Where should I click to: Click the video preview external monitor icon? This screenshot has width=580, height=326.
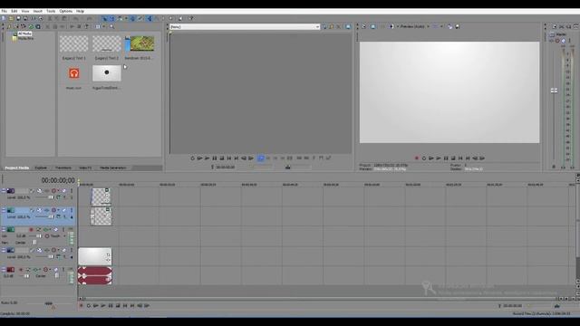(x=372, y=26)
